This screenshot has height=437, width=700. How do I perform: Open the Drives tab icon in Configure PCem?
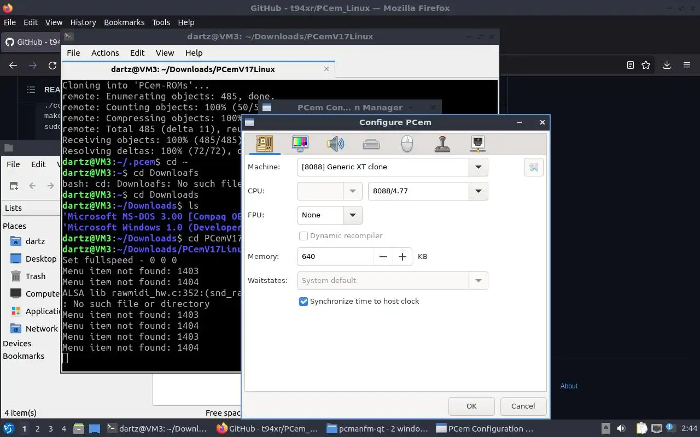tap(371, 144)
